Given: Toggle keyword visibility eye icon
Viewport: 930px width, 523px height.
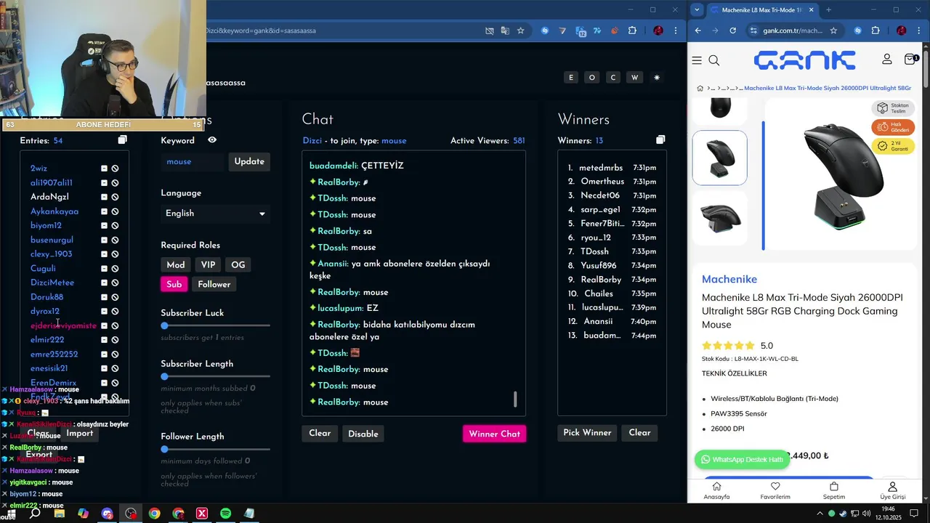Looking at the screenshot, I should pyautogui.click(x=212, y=139).
